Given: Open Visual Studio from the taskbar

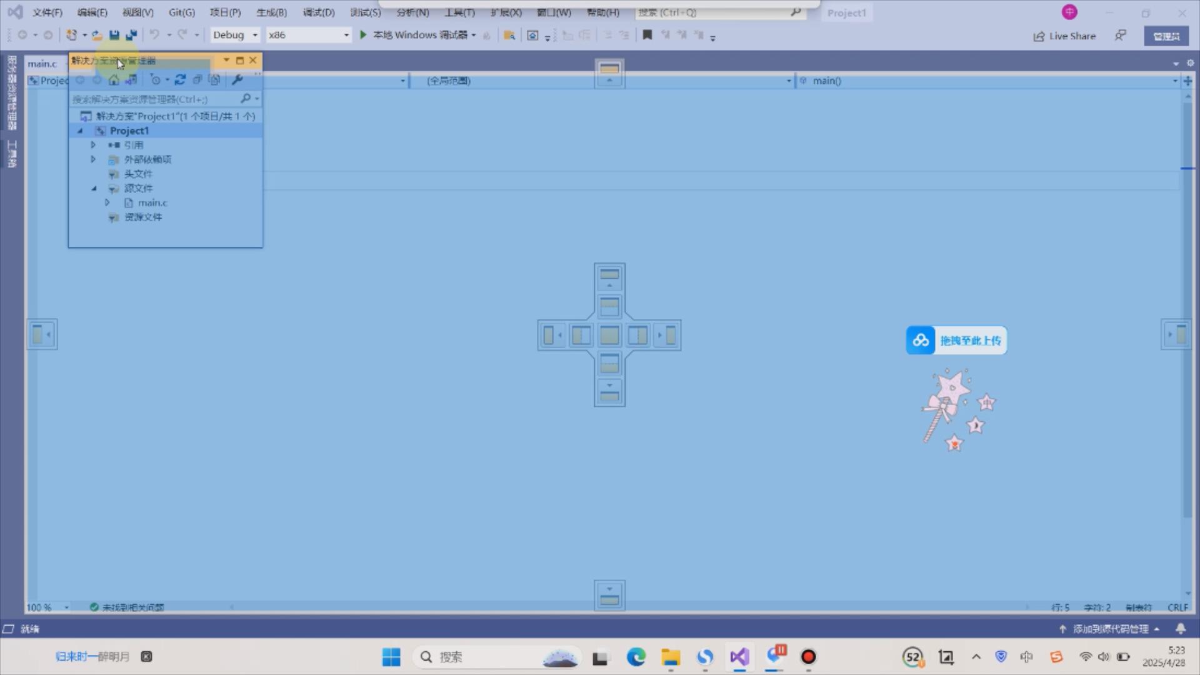Looking at the screenshot, I should click(x=739, y=657).
